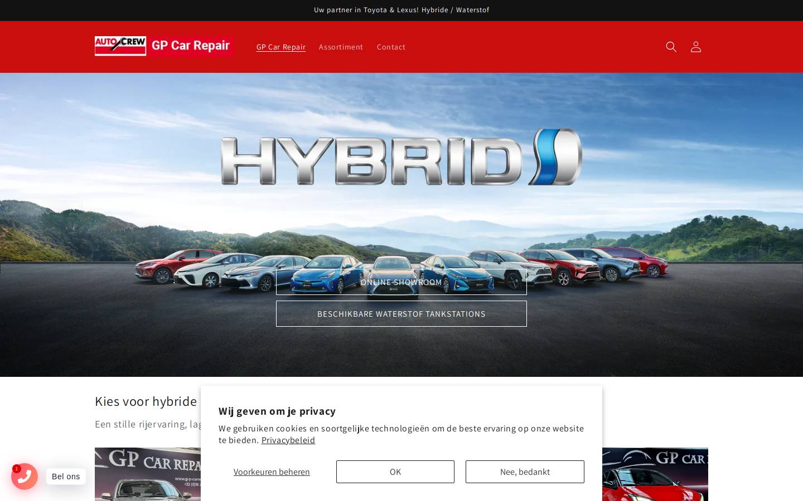Click the AutoCrew GP Car Repair logo
The height and width of the screenshot is (501, 803).
tap(164, 46)
